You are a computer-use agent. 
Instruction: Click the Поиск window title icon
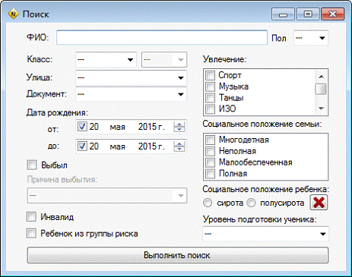(x=13, y=14)
